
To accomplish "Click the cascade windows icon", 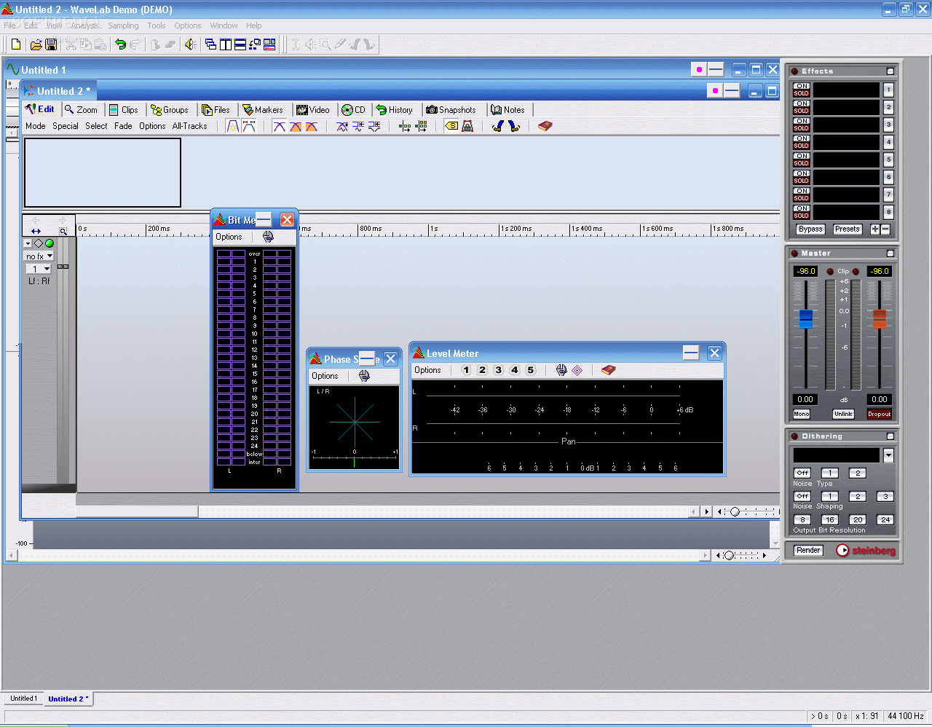I will click(211, 44).
